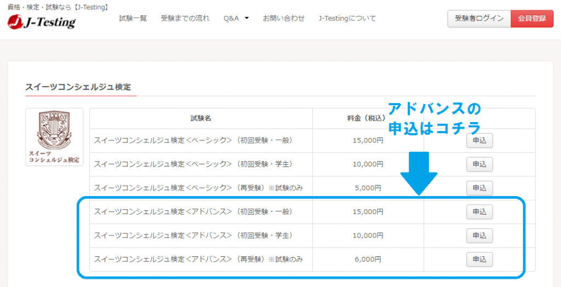Click 申込 for アドバンス 初回受験・学生
Screen dimensions: 561x287
coord(479,236)
